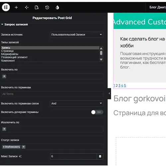Viewport: 166px width, 166px height.
Task: Collapse Запрос записей section
Action: coord(15,24)
